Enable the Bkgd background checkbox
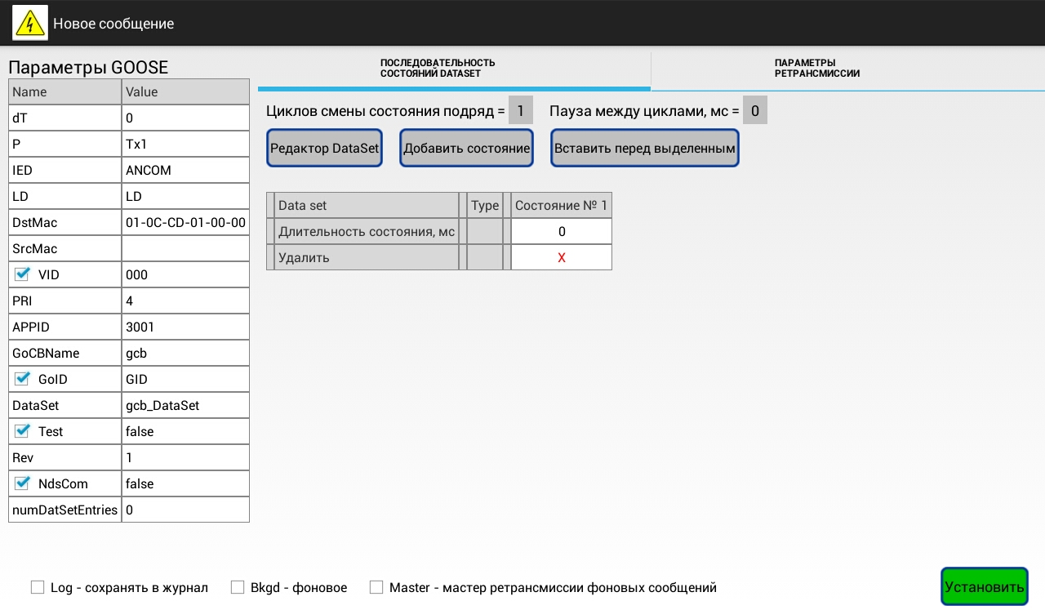Viewport: 1045px width, 610px height. [238, 587]
